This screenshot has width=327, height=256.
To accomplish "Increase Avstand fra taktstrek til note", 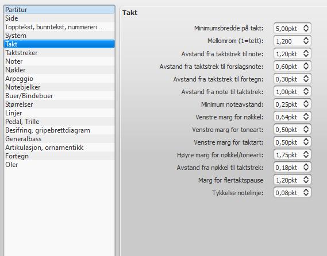I will (x=306, y=52).
